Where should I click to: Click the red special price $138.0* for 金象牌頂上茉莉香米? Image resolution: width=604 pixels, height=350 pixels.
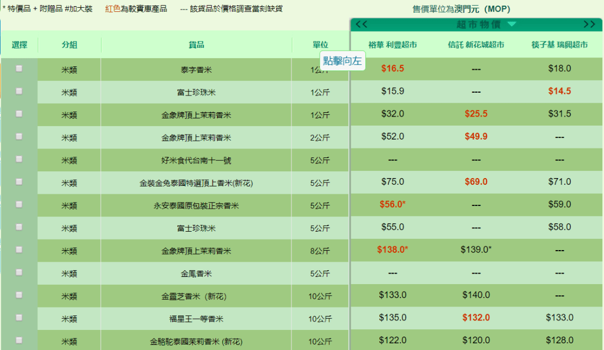[x=393, y=251]
